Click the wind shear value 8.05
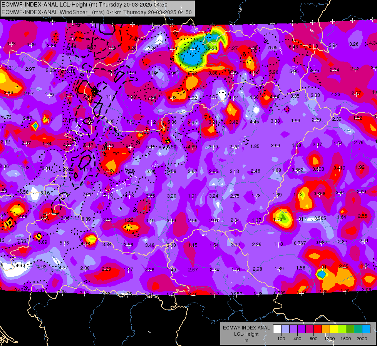The height and width of the screenshot is (346, 377). [x=110, y=121]
